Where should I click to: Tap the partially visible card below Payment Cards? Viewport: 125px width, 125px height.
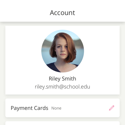62,123
